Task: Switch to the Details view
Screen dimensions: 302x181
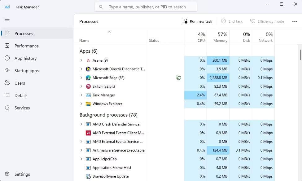Action: coord(21,95)
